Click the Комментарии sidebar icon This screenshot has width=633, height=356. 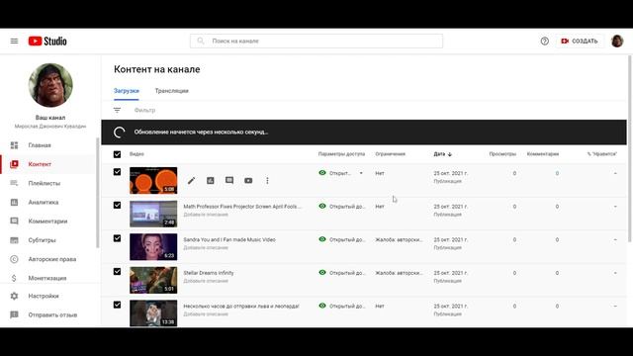tap(14, 222)
